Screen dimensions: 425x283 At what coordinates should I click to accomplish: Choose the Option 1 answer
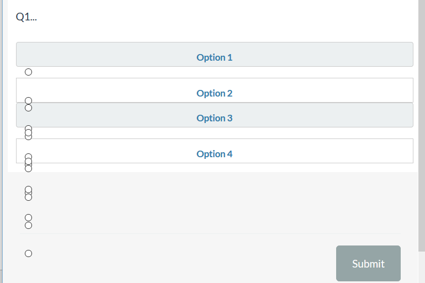pyautogui.click(x=214, y=57)
